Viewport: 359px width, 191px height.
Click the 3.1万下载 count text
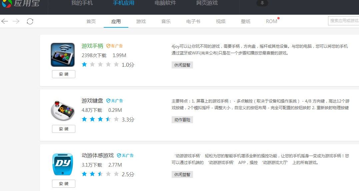click(x=92, y=165)
